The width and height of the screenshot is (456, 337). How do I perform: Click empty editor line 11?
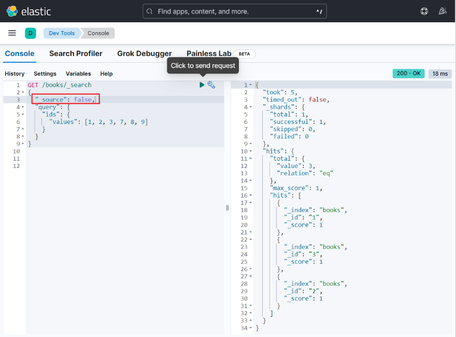pyautogui.click(x=125, y=159)
